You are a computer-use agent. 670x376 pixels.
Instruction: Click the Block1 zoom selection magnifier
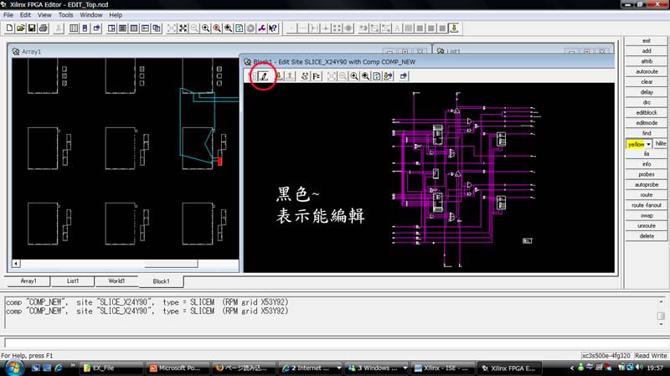coord(365,76)
